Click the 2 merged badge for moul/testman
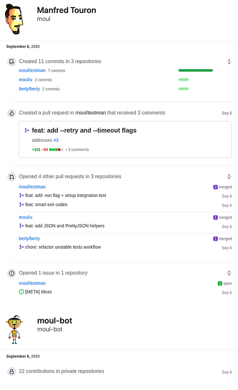This screenshot has height=390, width=238. click(x=222, y=187)
